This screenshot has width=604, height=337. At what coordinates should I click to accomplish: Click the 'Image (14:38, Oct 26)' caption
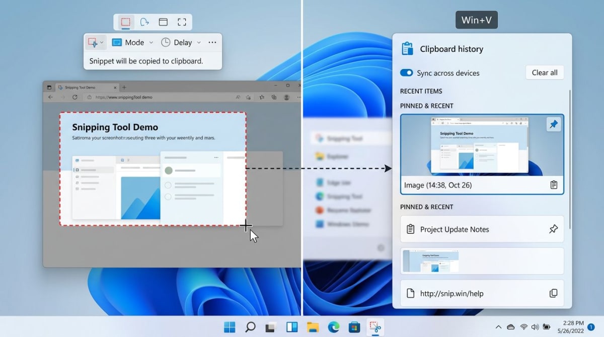coord(437,185)
